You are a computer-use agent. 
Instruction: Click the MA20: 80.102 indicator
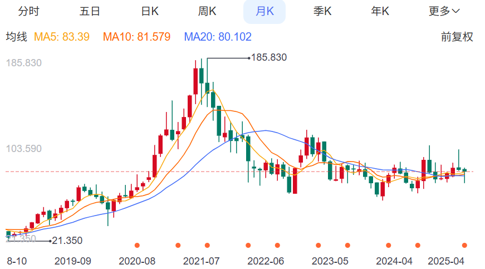tap(218, 37)
